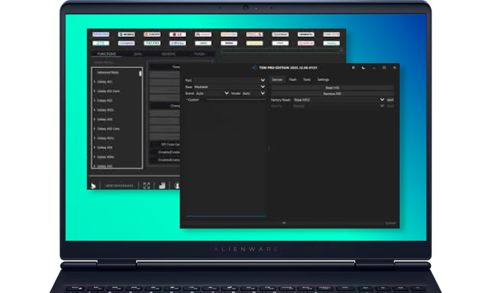Click the serial number text in footer
This screenshot has width=492, height=293.
pos(119,186)
